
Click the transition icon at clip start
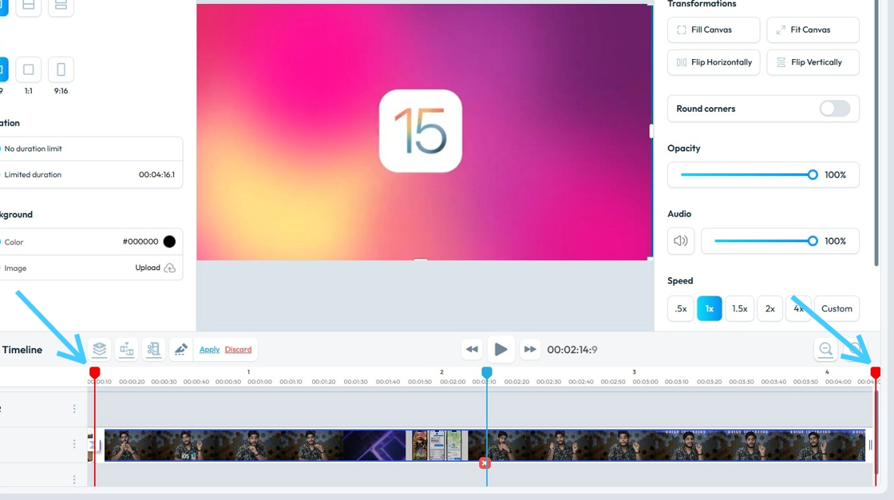coord(91,445)
